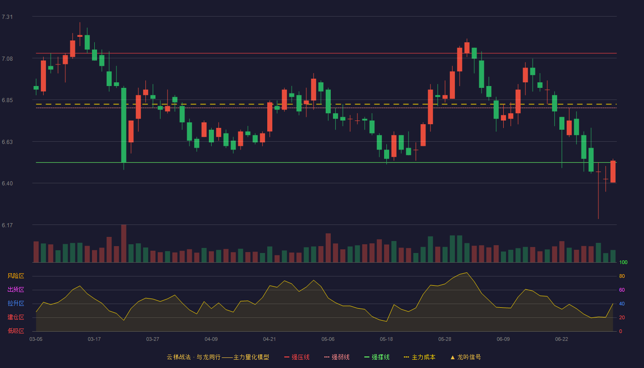The height and width of the screenshot is (368, 644).
Task: Select the 03-05 date label
Action: coord(36,339)
